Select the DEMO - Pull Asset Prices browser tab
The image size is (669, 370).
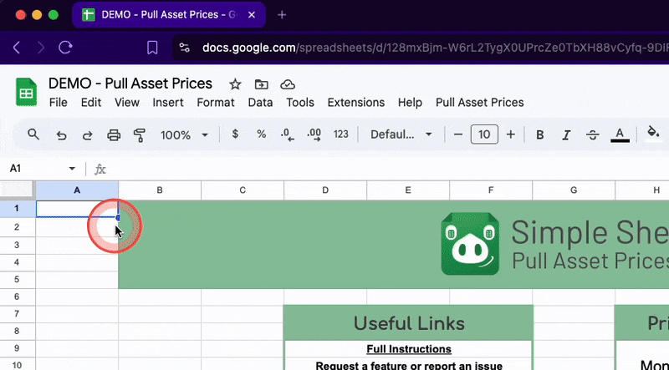(x=169, y=15)
